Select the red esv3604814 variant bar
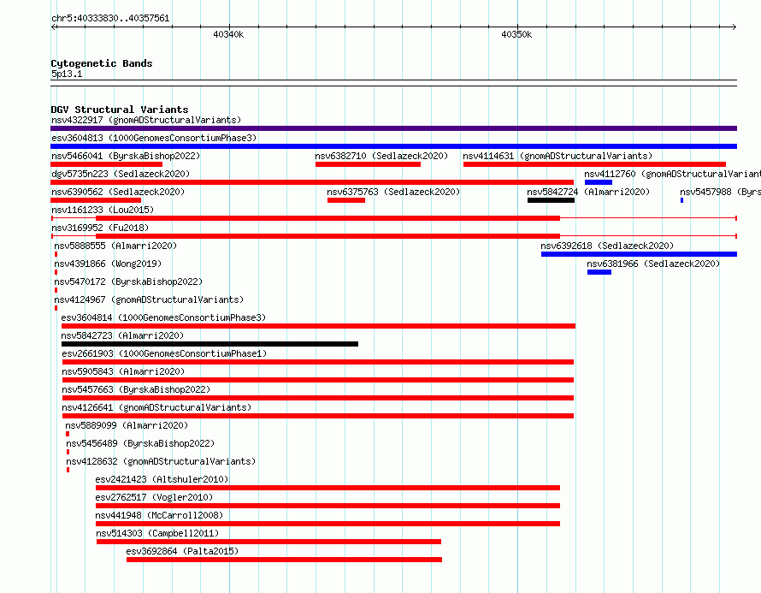Screen dimensions: 761x593 point(318,326)
